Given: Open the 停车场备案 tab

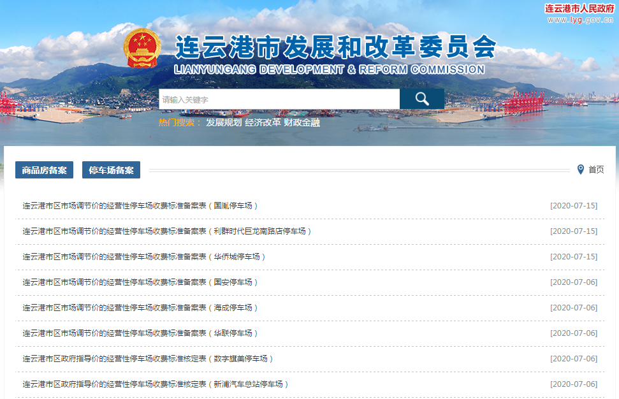Looking at the screenshot, I should click(111, 170).
